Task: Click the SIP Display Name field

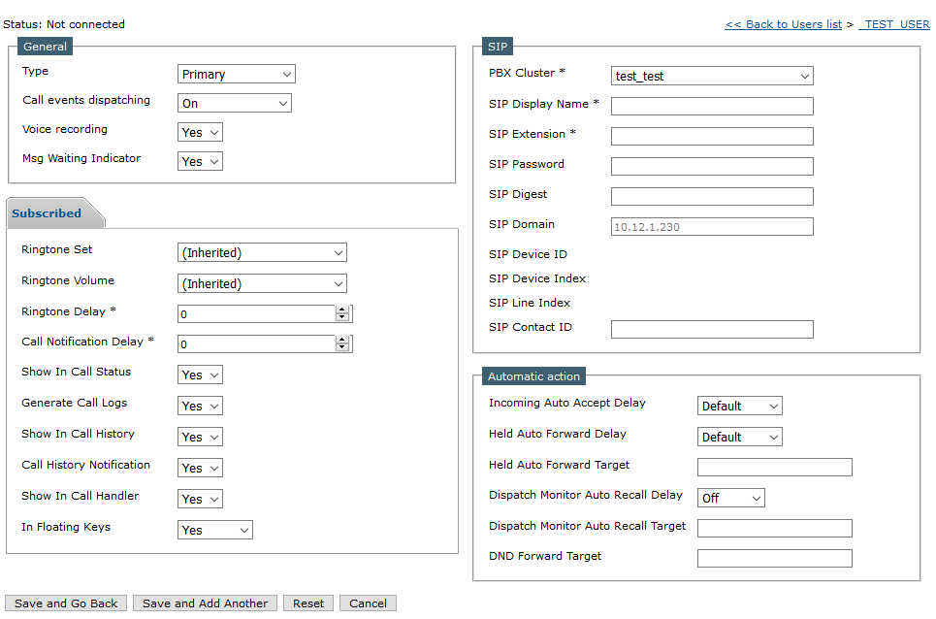Action: (712, 107)
